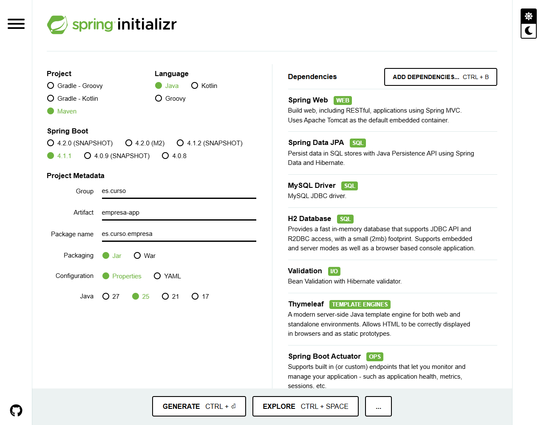
Task: Click the Validation dependency
Action: (392, 276)
